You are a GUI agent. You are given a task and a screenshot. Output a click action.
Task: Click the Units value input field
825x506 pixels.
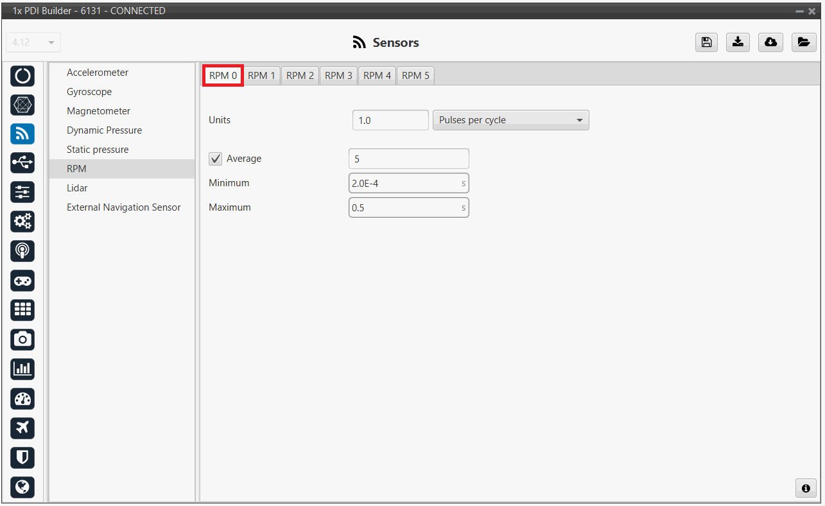[390, 120]
